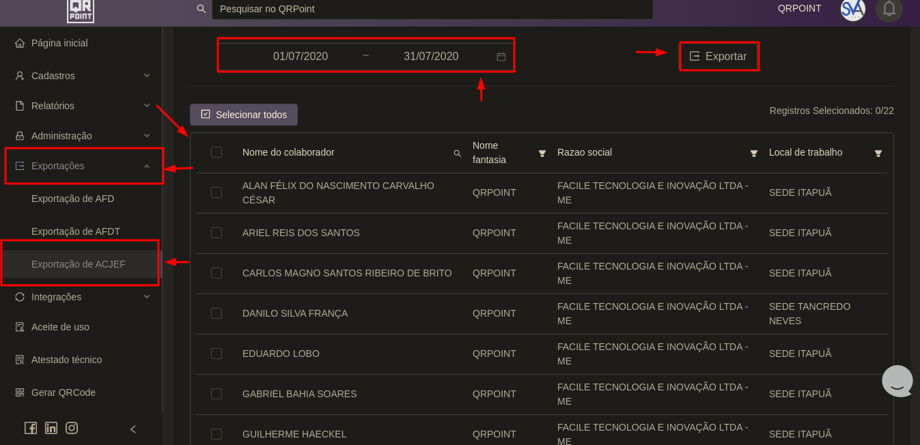
Task: Expand the Relatórios section
Action: (x=82, y=106)
